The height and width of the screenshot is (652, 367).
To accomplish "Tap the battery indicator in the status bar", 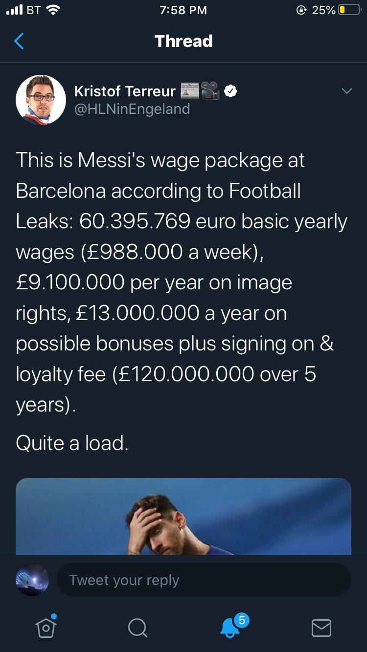I will [x=349, y=10].
